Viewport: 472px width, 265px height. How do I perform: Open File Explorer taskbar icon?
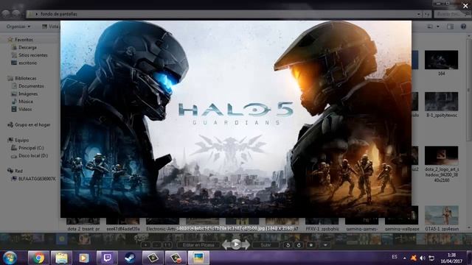pos(61,258)
